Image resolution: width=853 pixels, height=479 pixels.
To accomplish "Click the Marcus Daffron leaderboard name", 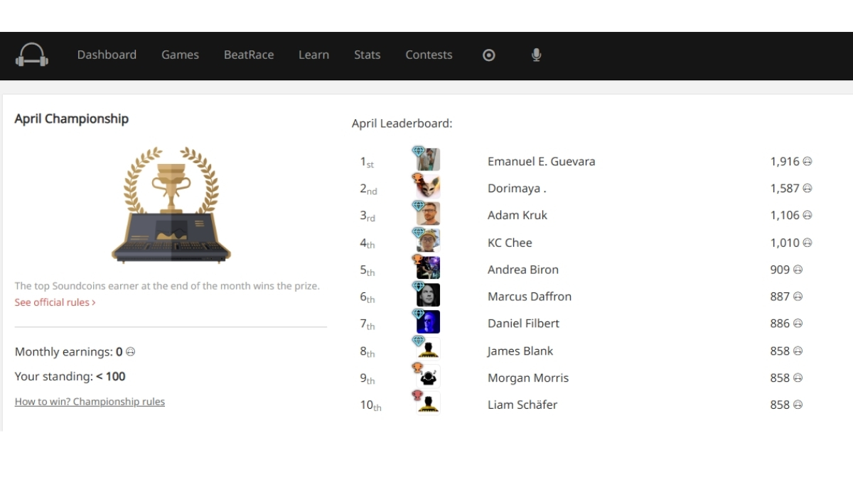I will [x=529, y=296].
